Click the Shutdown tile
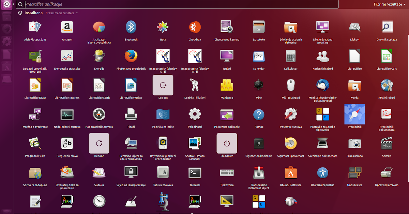409x214 pixels. [x=227, y=143]
